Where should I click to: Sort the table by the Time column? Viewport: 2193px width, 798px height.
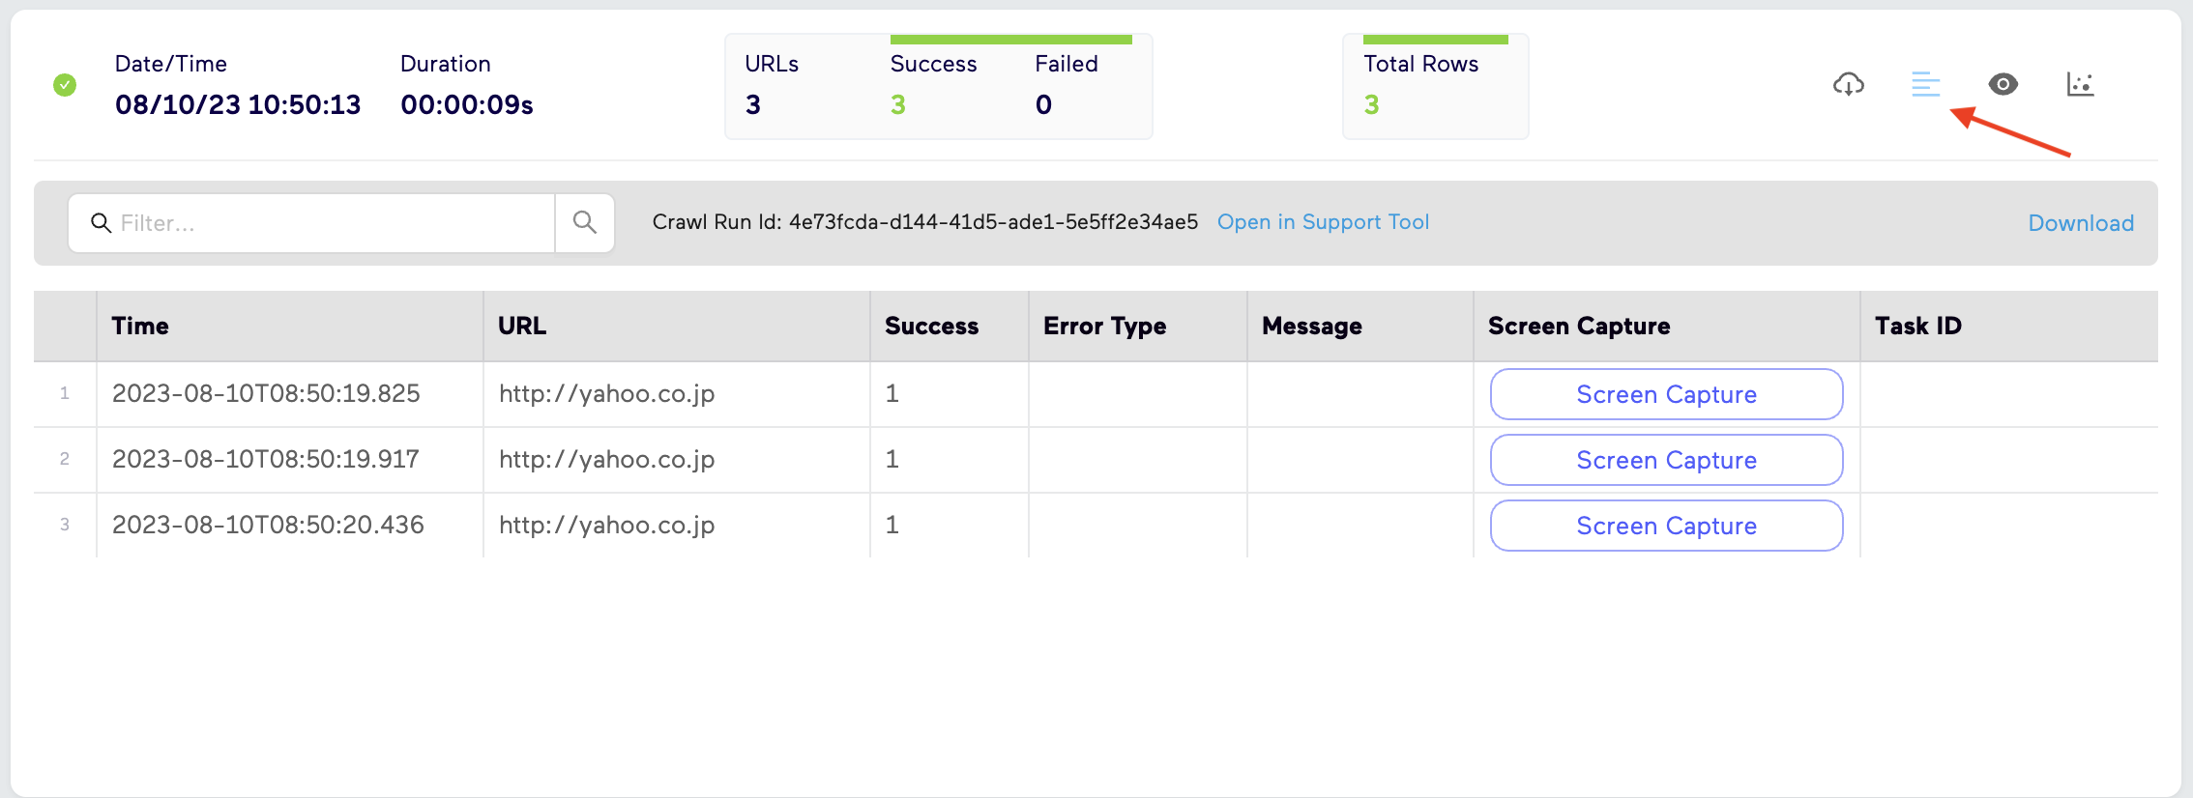point(139,326)
